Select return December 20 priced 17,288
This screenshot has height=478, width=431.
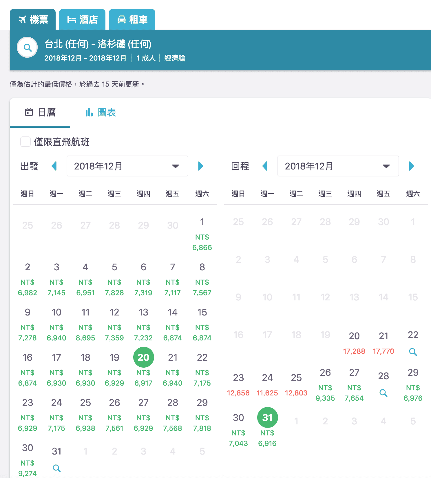tap(354, 343)
